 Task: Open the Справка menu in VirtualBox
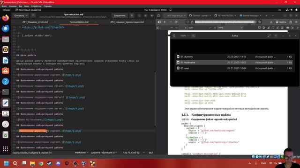point(47,6)
